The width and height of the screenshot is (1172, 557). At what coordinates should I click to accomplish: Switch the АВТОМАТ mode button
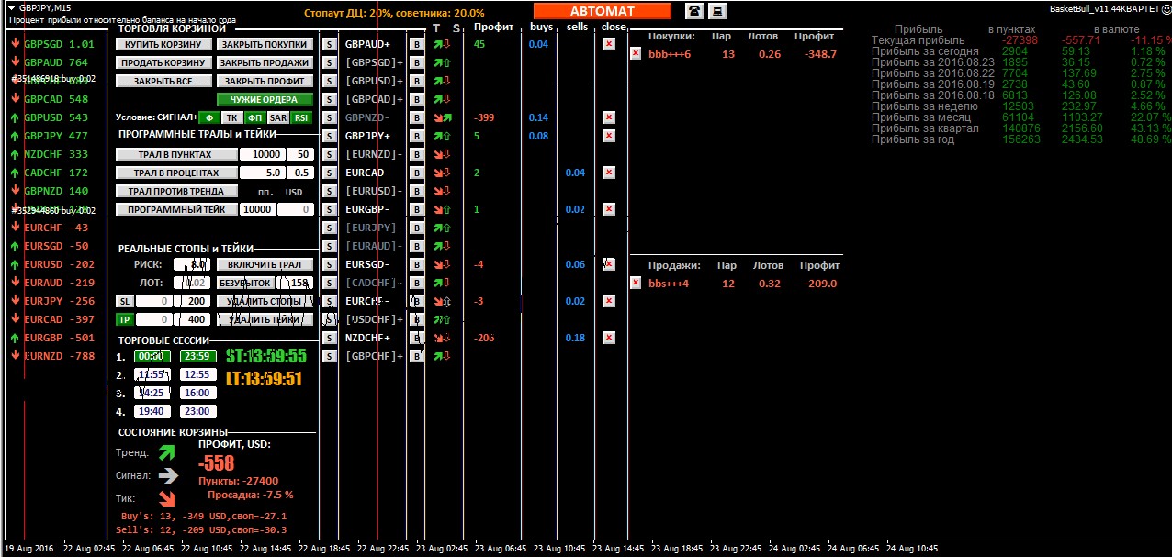(x=602, y=11)
